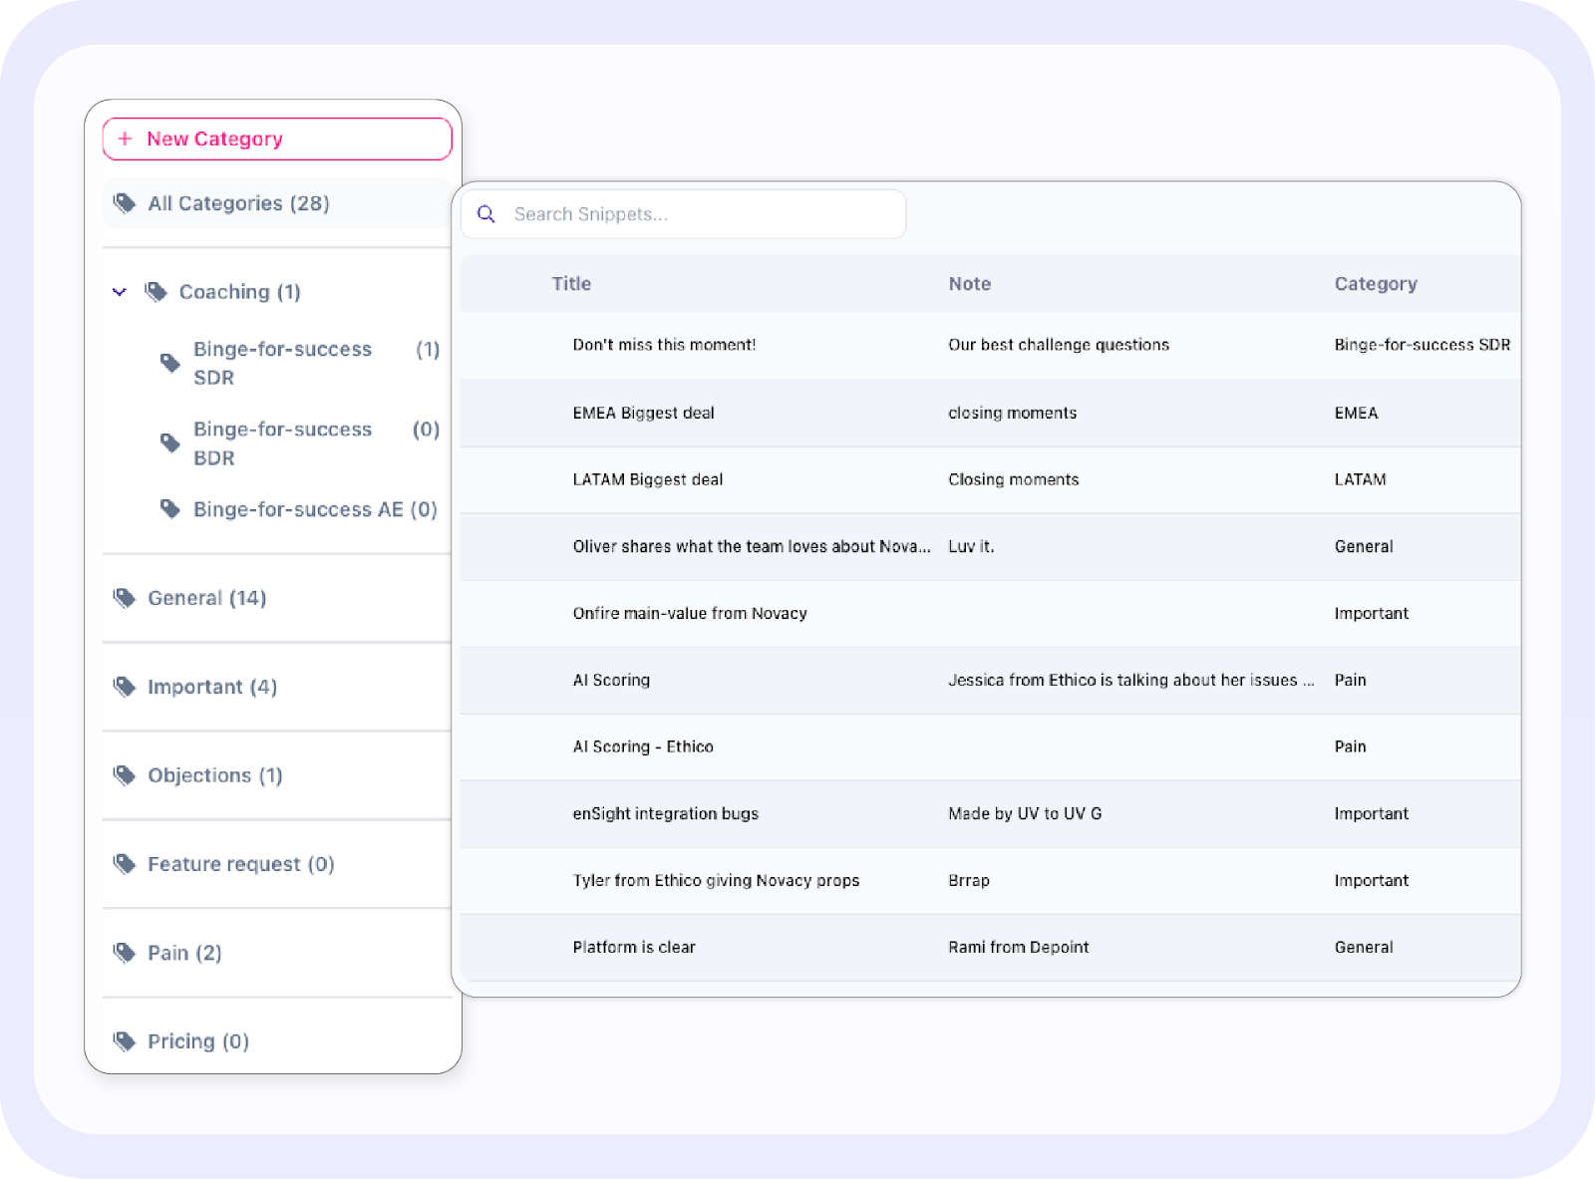Click the EMEA category cell
Image resolution: width=1595 pixels, height=1179 pixels.
tap(1356, 413)
